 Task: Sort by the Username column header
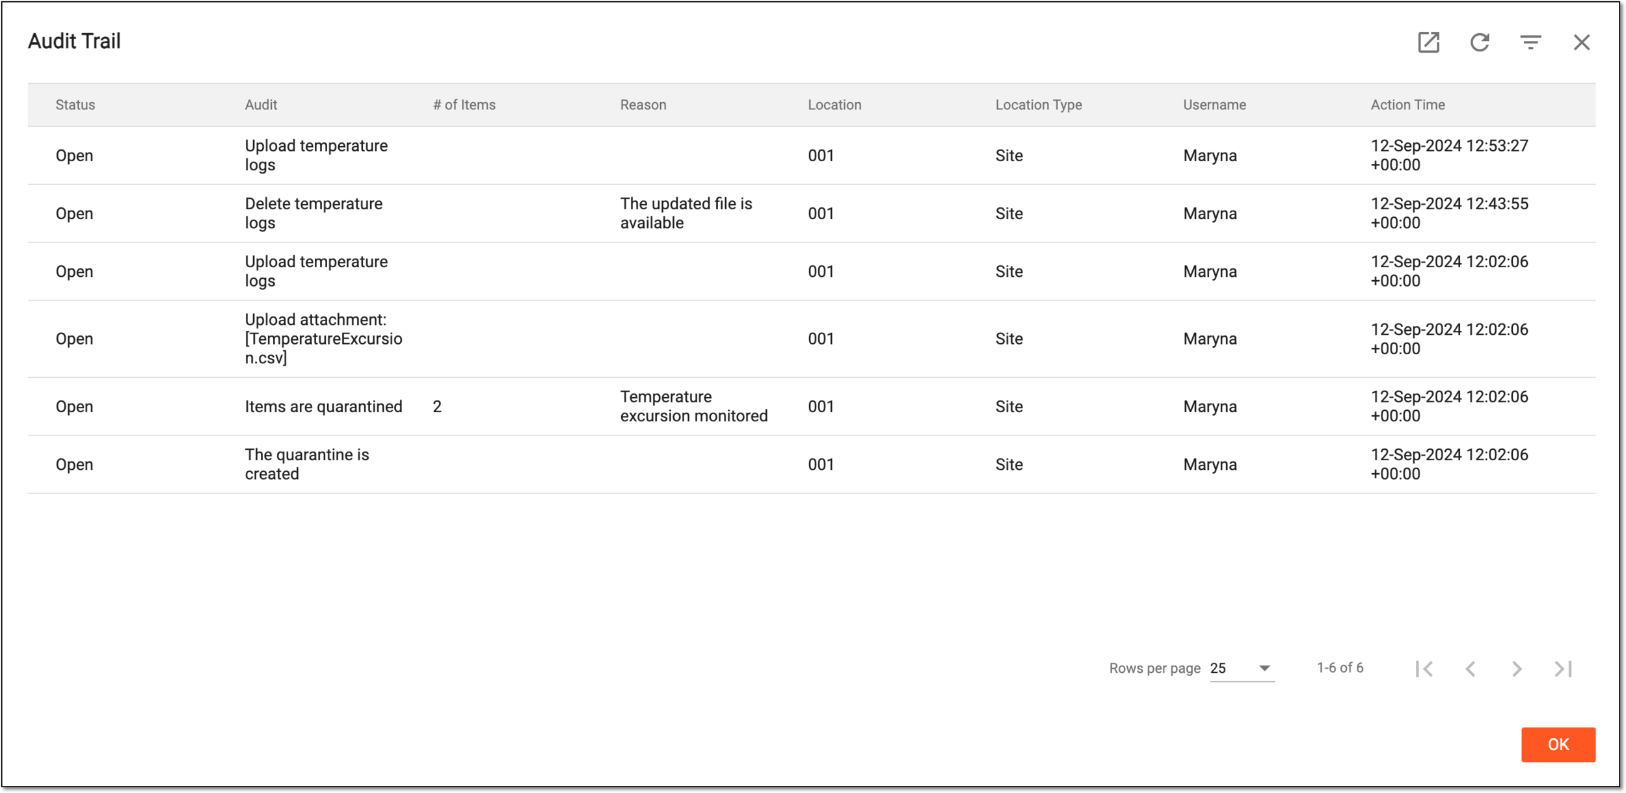coord(1214,105)
